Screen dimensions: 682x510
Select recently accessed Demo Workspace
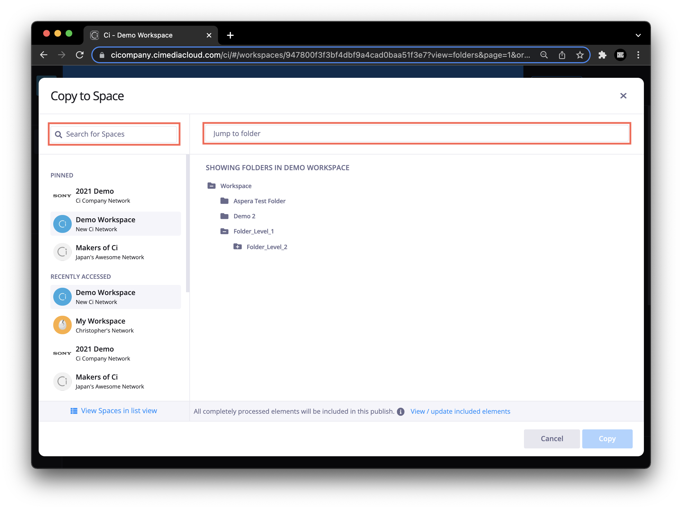[116, 297]
